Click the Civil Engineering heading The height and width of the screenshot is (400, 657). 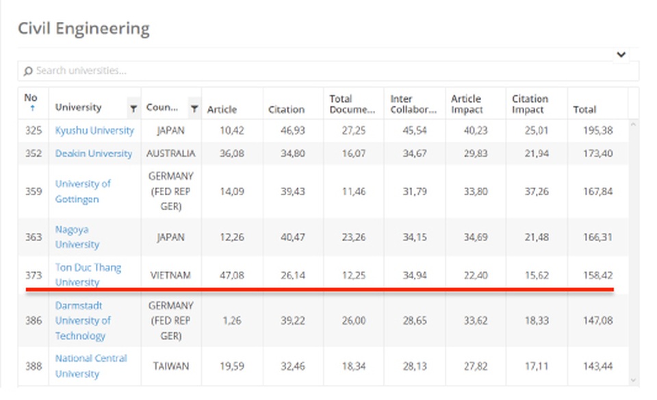click(83, 29)
